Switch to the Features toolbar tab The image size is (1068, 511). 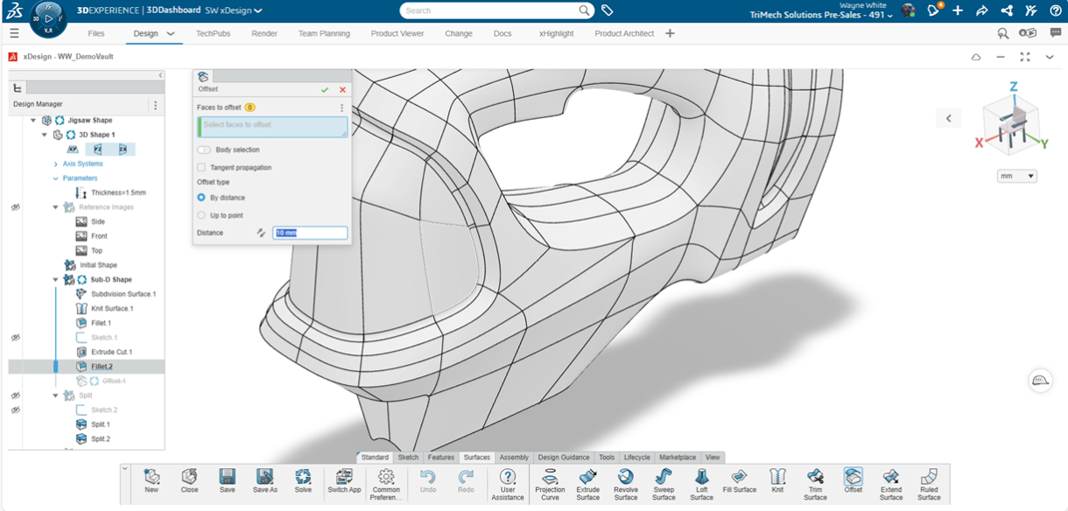tap(441, 458)
